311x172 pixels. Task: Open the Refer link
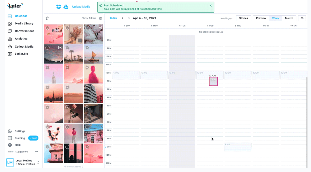(11, 152)
